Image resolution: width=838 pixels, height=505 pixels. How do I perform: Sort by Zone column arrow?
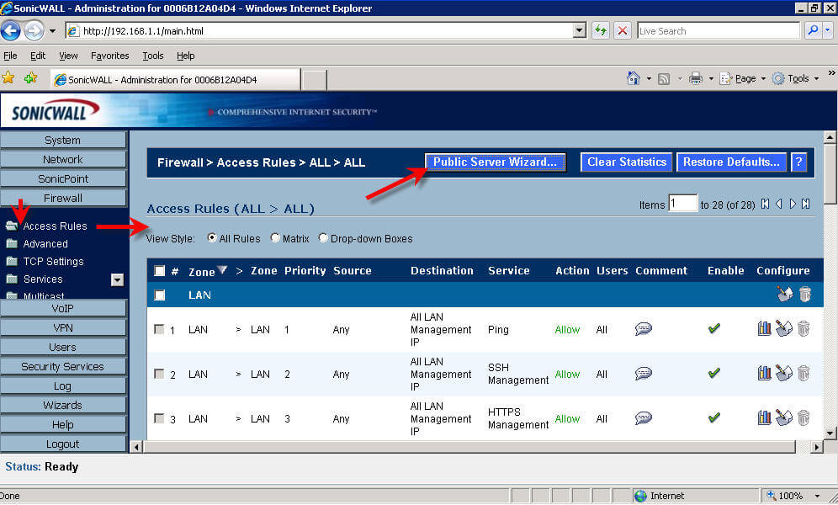click(222, 270)
